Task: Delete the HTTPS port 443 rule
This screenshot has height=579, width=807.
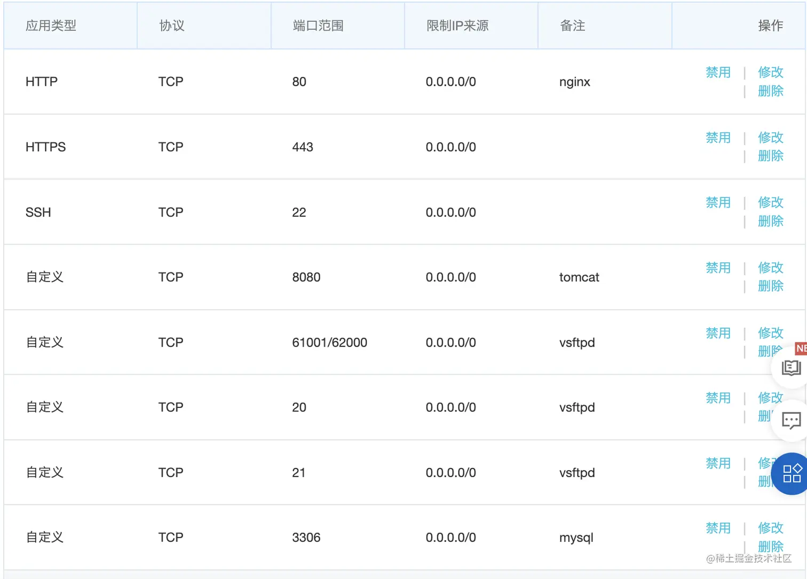Action: pyautogui.click(x=770, y=156)
